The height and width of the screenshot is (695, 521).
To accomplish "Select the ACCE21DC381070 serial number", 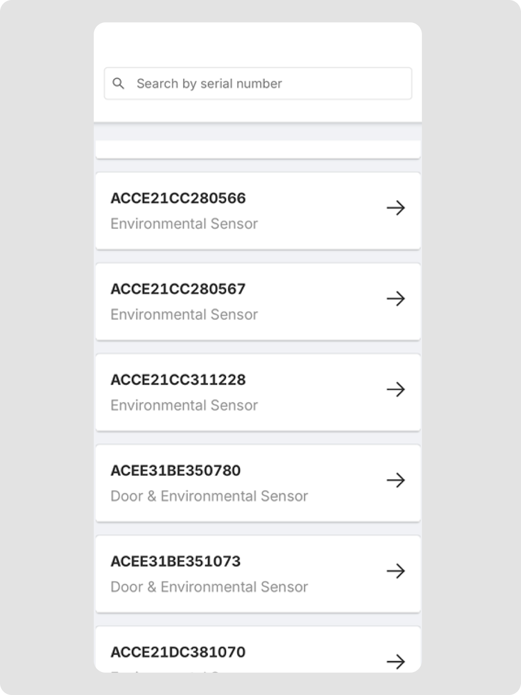I will coord(178,652).
